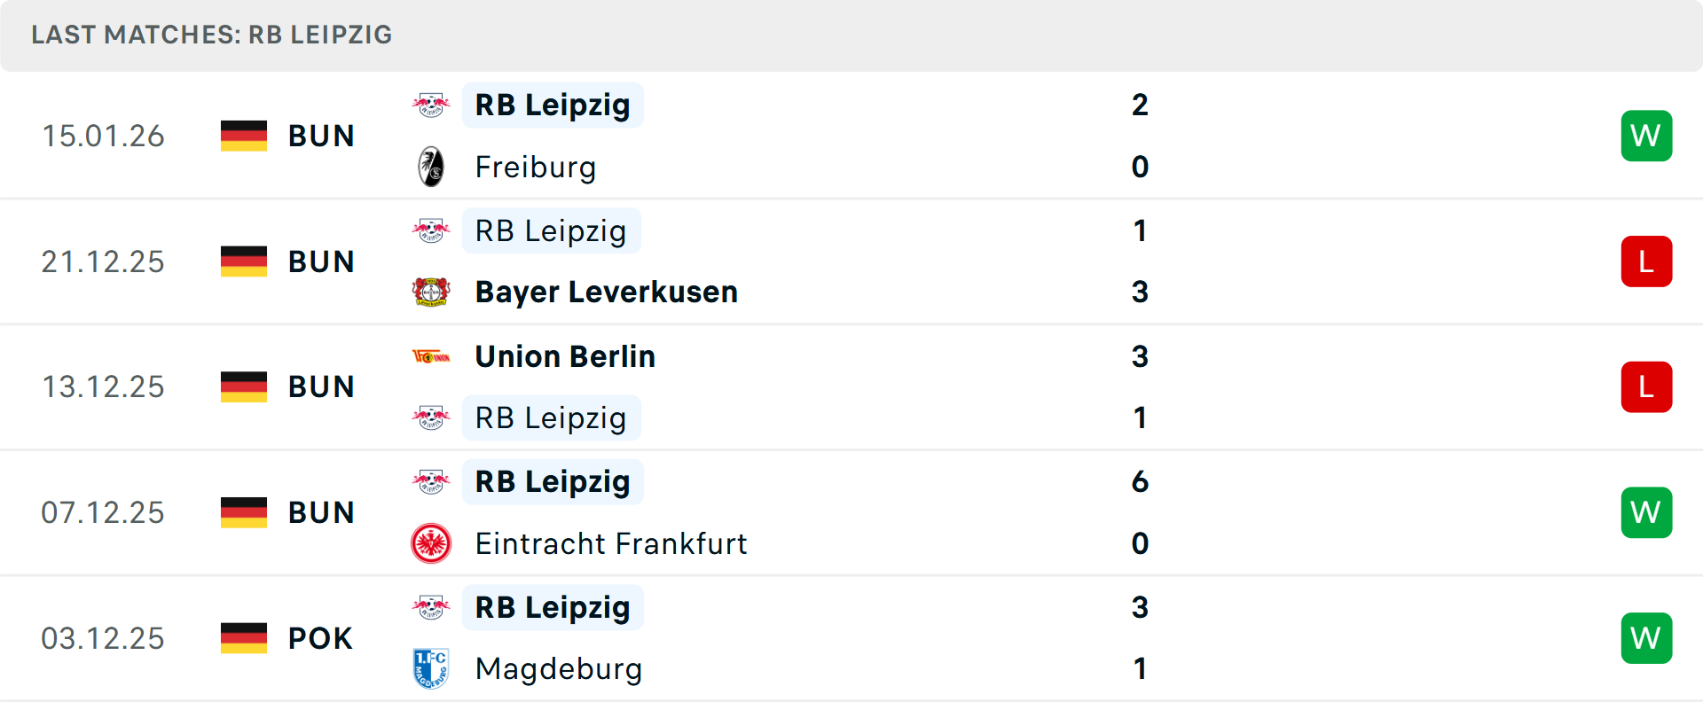This screenshot has width=1703, height=702.
Task: Click the Union Berlin club logo
Action: click(431, 356)
